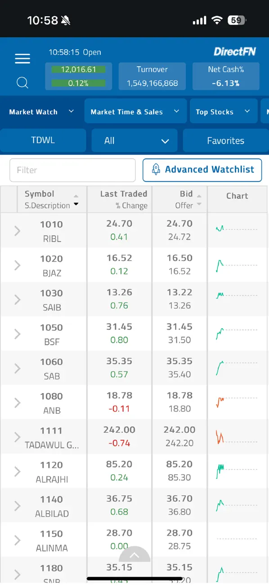
Task: Expand the 1140 ALBILAD row chevron
Action: point(18,506)
